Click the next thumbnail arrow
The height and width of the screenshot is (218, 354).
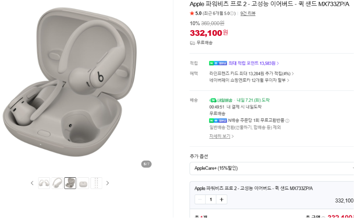point(108,183)
